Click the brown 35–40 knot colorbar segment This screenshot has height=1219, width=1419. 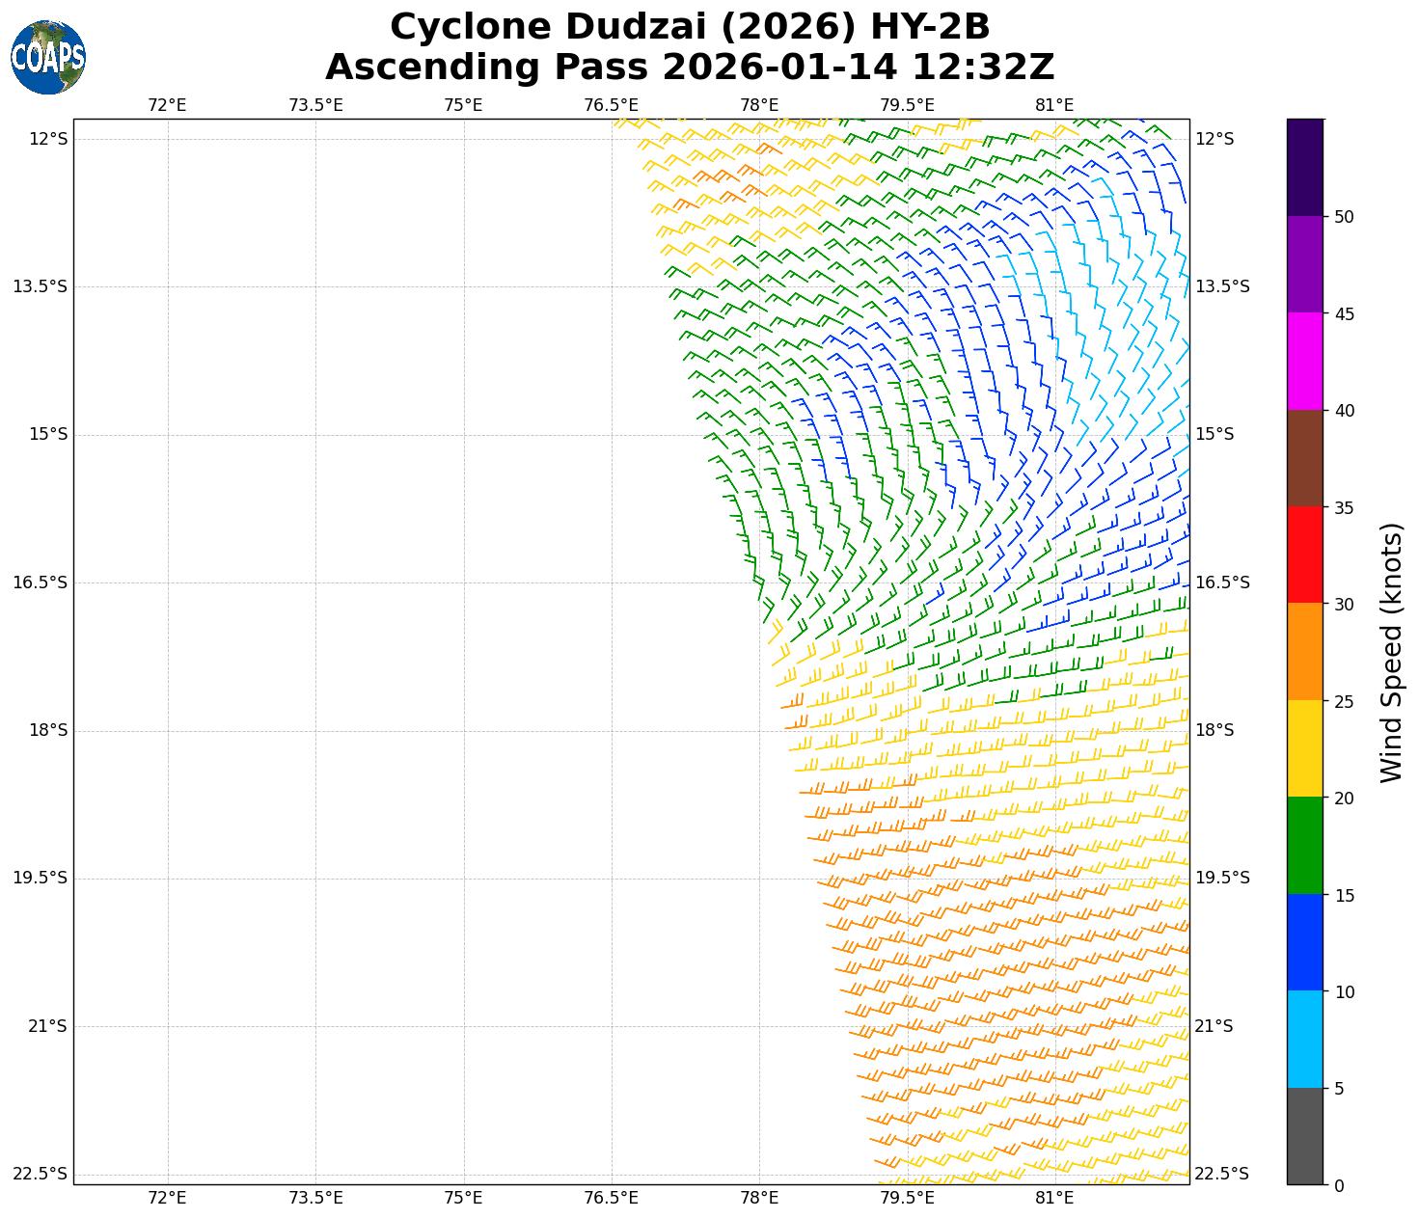[1305, 458]
